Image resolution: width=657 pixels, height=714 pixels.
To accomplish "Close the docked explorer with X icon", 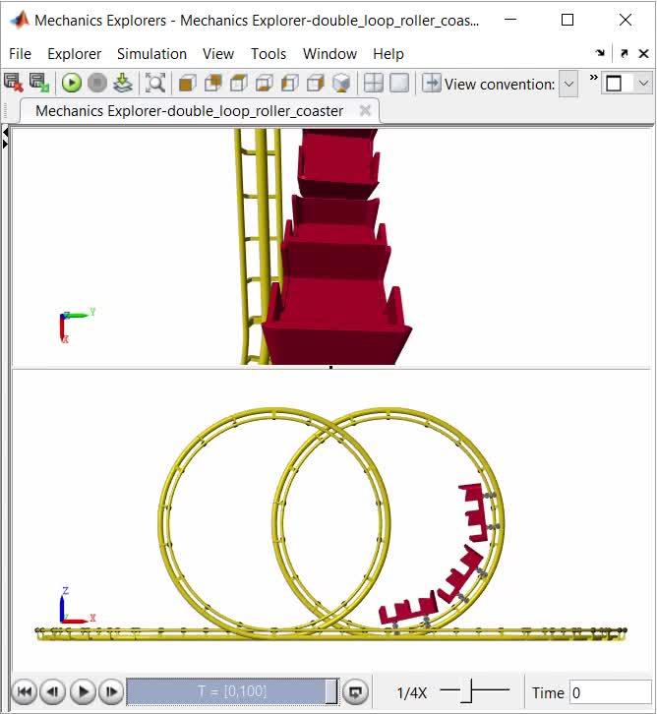I will pyautogui.click(x=644, y=54).
